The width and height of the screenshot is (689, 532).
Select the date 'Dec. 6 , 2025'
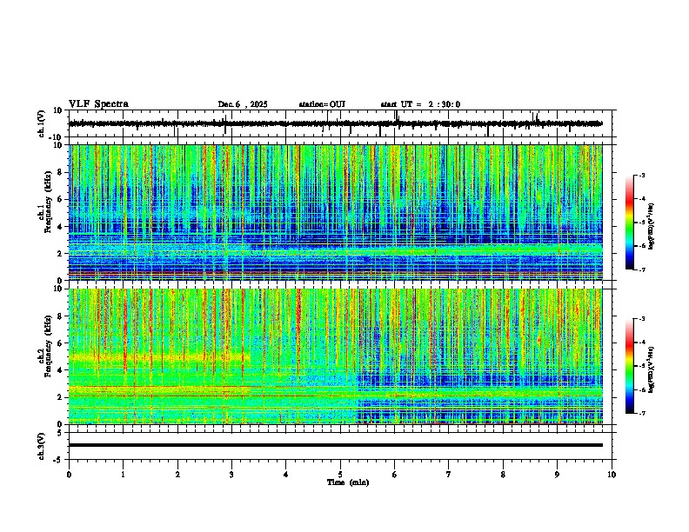click(x=243, y=104)
